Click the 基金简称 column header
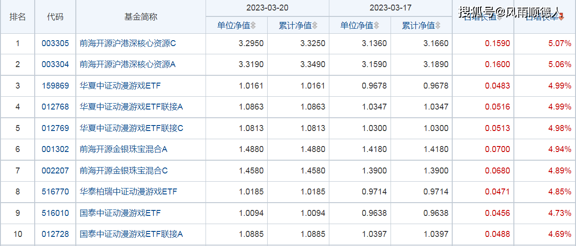The width and height of the screenshot is (576, 246). click(x=141, y=17)
